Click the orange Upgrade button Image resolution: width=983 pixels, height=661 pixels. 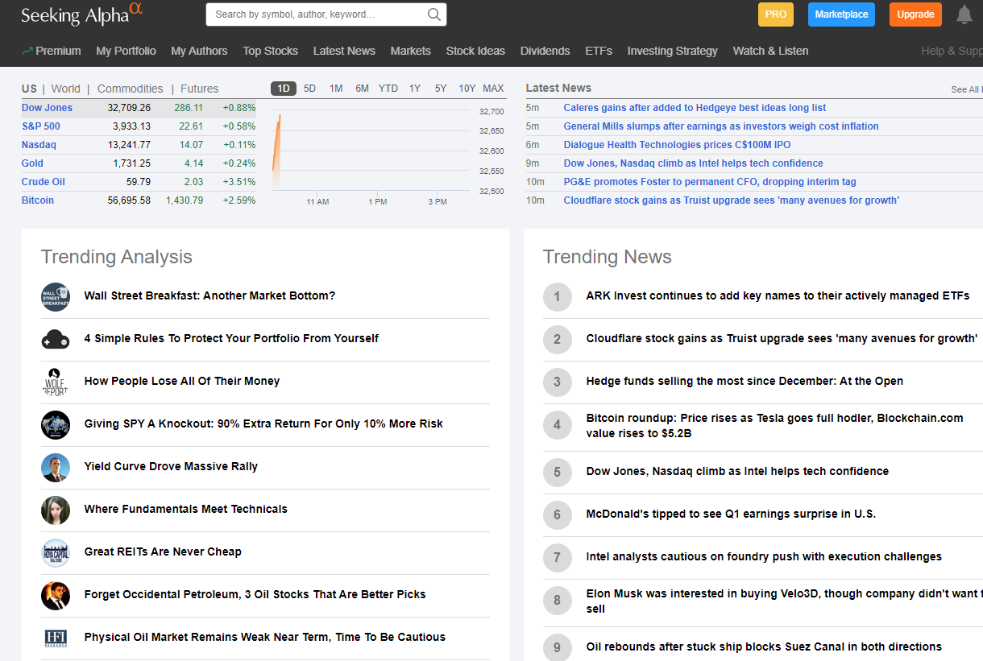[915, 14]
